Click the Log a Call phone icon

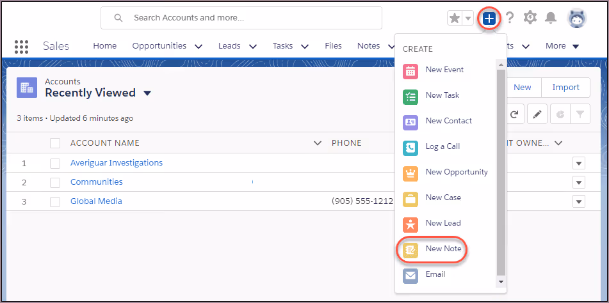[410, 148]
